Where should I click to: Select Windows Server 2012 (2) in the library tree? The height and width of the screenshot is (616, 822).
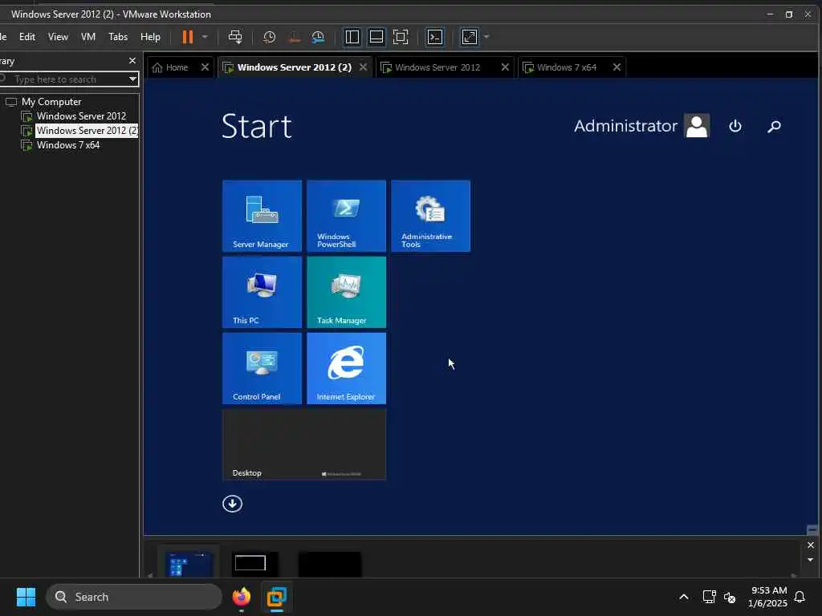click(x=87, y=131)
